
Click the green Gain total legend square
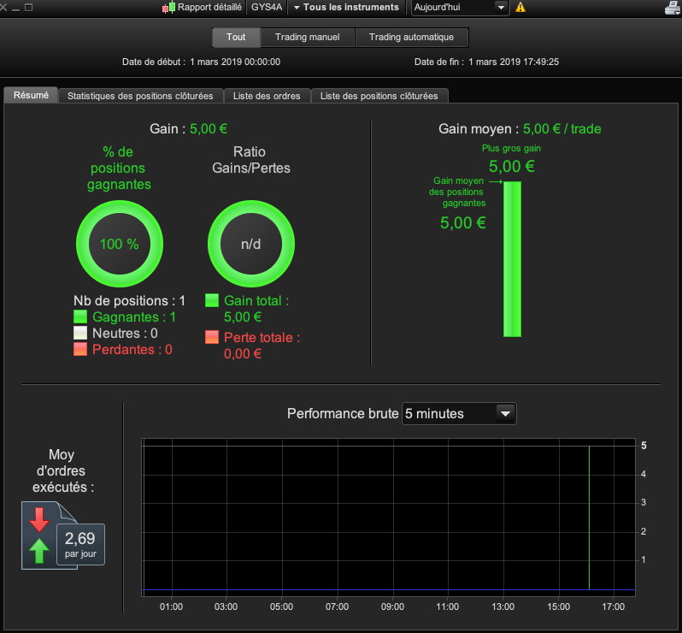212,300
